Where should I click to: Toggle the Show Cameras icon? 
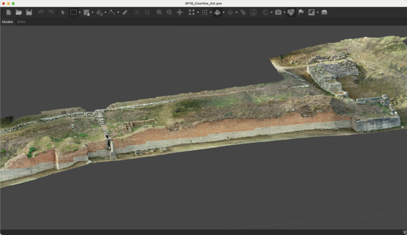278,12
